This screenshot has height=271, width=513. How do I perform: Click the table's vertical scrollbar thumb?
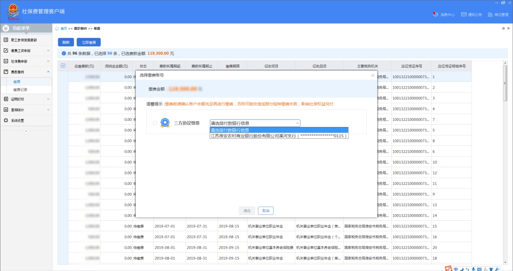(505, 83)
